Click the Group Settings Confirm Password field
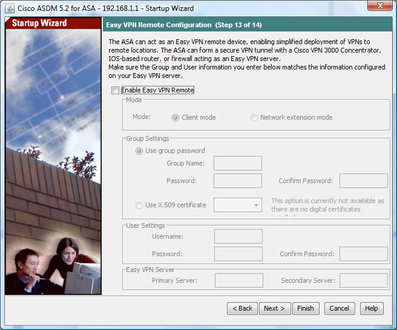 click(x=363, y=181)
